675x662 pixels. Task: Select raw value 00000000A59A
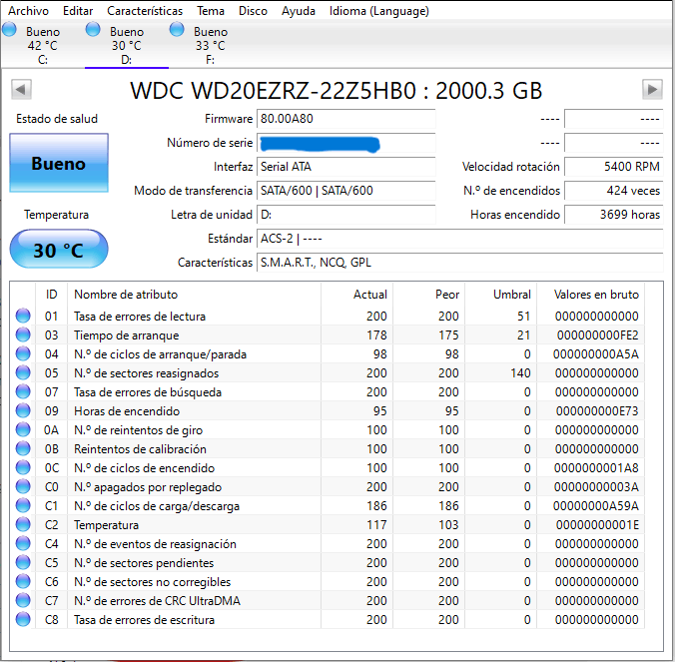pyautogui.click(x=596, y=506)
